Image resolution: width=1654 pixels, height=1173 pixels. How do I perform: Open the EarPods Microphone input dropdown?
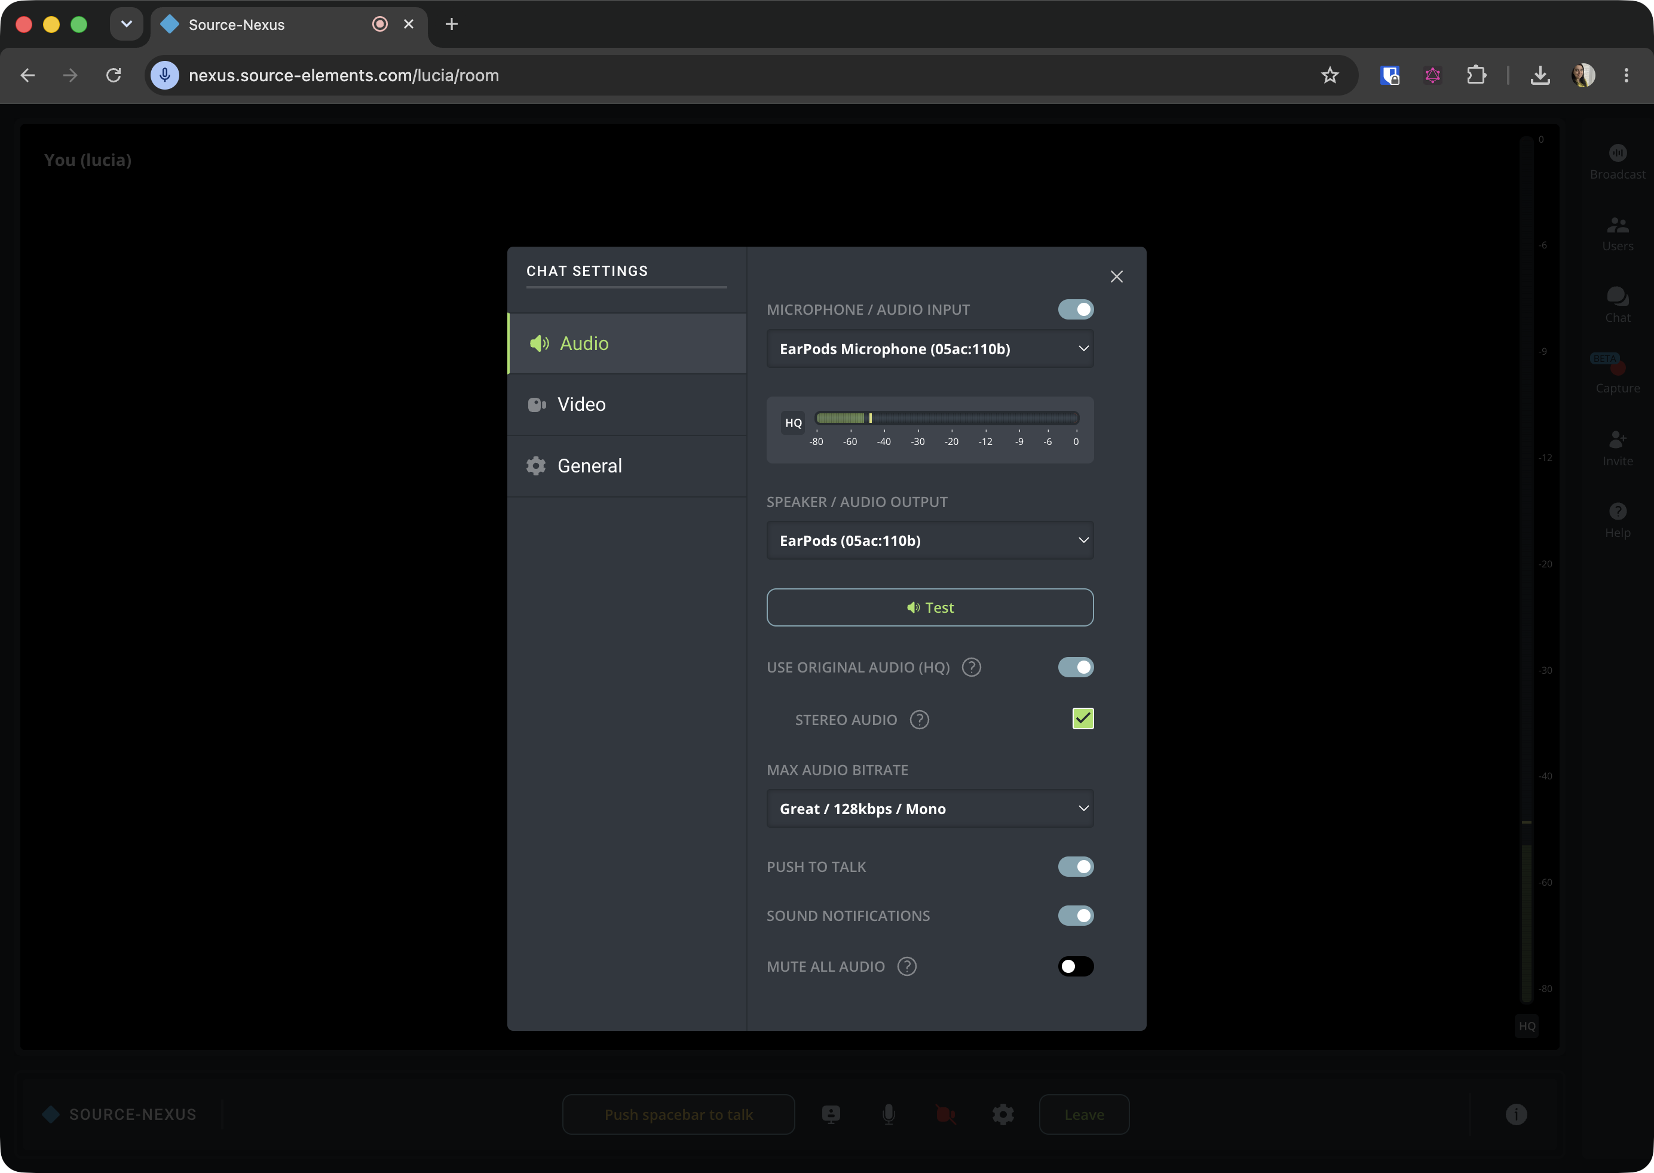pyautogui.click(x=929, y=349)
